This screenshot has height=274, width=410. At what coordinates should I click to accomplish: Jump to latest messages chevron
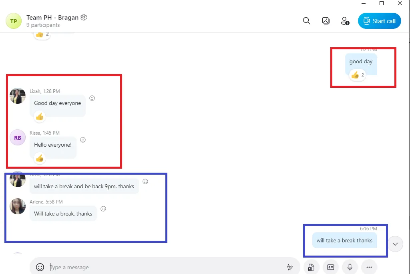395,244
